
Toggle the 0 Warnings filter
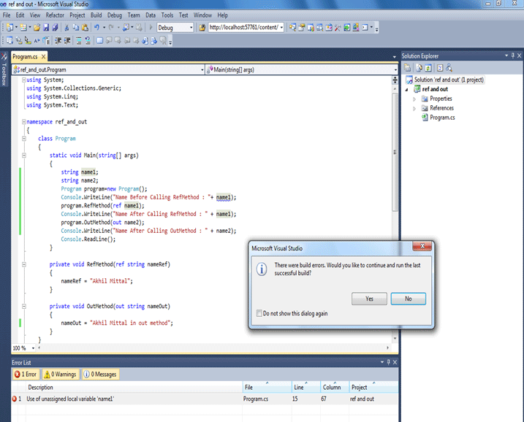tap(60, 375)
